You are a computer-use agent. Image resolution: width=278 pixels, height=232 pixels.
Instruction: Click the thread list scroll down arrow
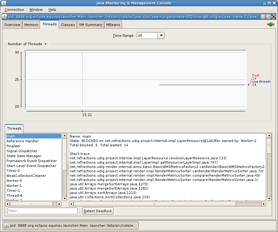click(65, 199)
